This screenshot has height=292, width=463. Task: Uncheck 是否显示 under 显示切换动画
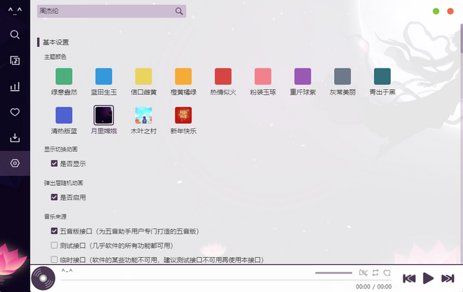(x=54, y=163)
